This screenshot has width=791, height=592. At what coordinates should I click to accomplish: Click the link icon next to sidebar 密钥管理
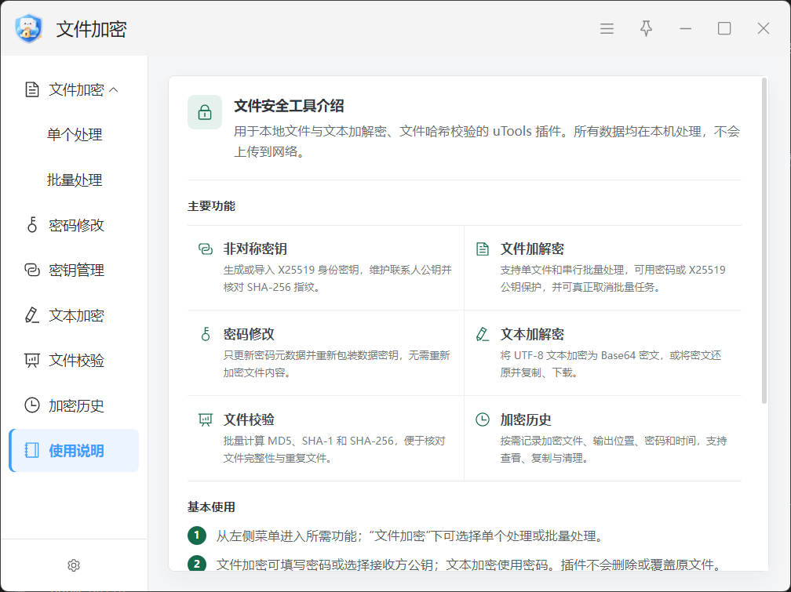(x=32, y=271)
